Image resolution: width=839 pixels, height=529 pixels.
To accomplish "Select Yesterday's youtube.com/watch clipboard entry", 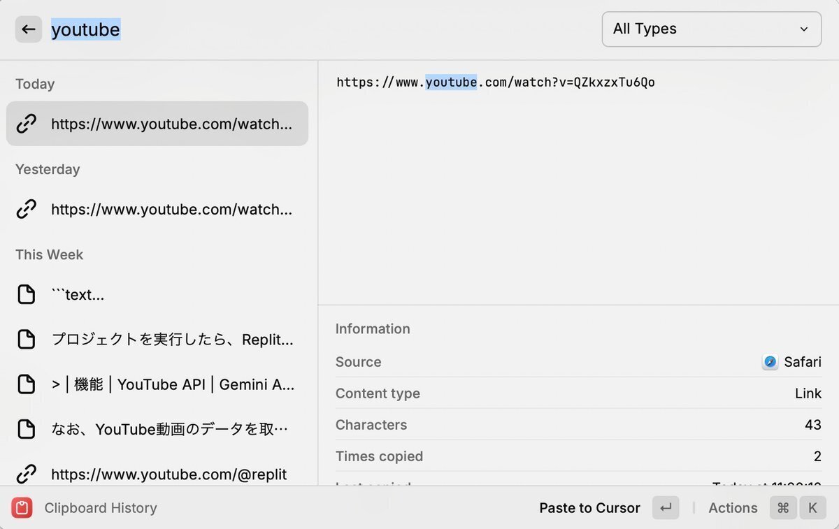I will click(x=171, y=209).
